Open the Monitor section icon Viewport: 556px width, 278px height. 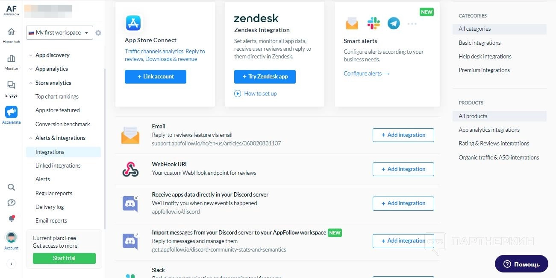[x=11, y=59]
